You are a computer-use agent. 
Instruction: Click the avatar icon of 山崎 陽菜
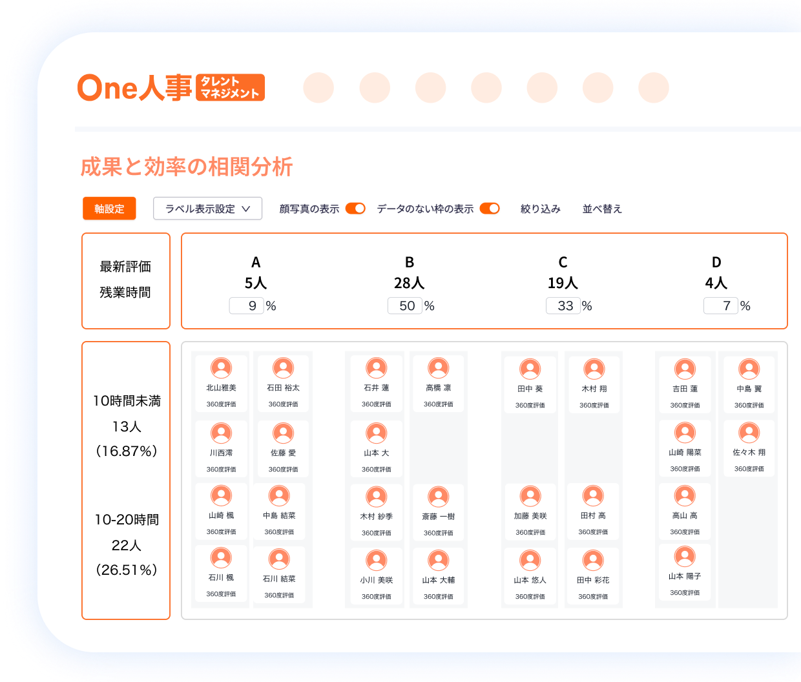click(685, 433)
